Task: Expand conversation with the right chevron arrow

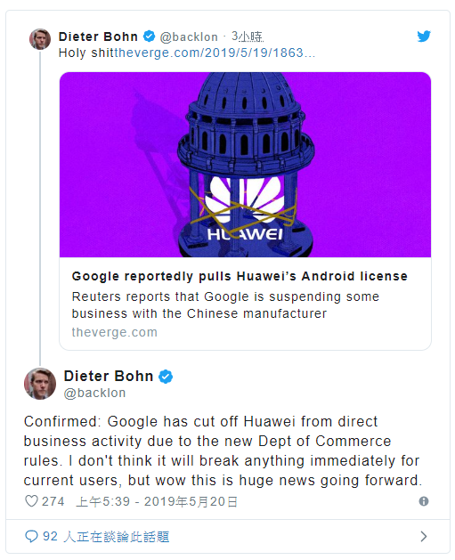Action: [x=424, y=536]
